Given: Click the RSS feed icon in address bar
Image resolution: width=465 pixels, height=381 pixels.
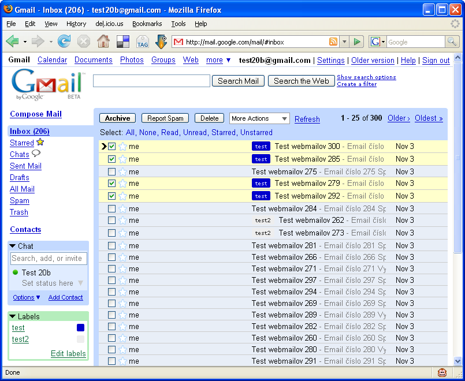Looking at the screenshot, I should pyautogui.click(x=333, y=42).
